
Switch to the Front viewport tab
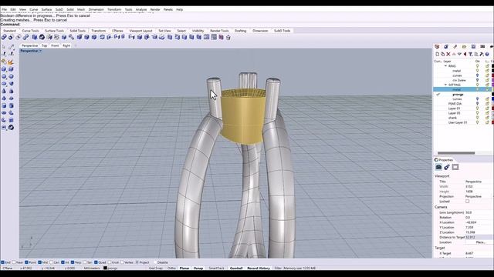(x=55, y=45)
